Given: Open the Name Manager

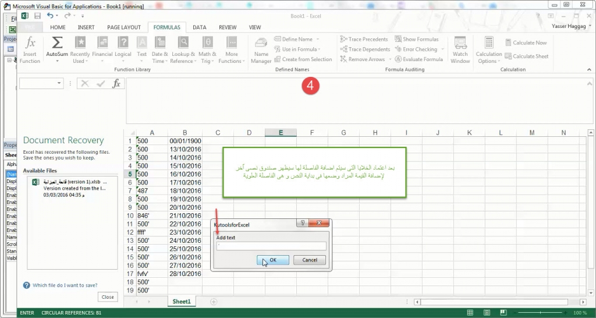Looking at the screenshot, I should coord(261,50).
